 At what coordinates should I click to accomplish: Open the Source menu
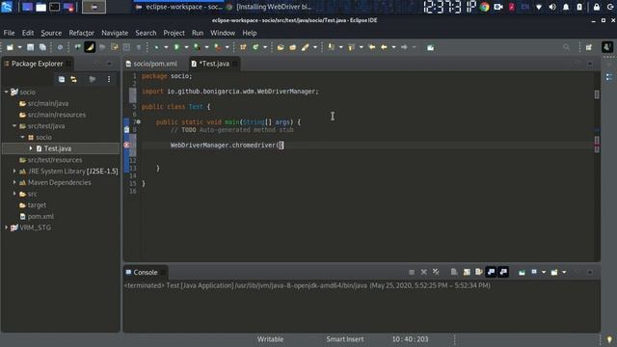[51, 33]
